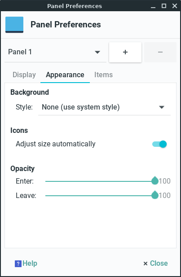Click the blue Help question mark icon
The image size is (181, 277).
tap(18, 264)
